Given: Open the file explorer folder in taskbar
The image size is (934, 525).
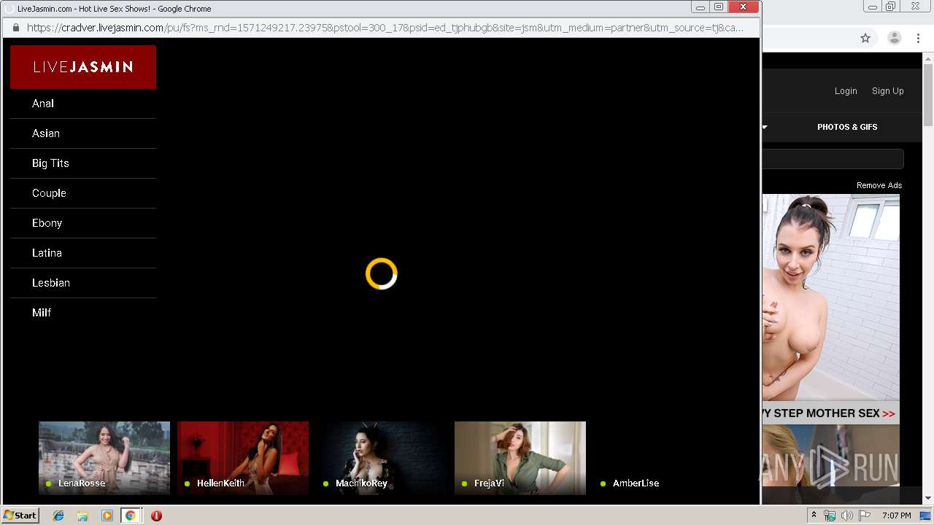Looking at the screenshot, I should pyautogui.click(x=82, y=516).
